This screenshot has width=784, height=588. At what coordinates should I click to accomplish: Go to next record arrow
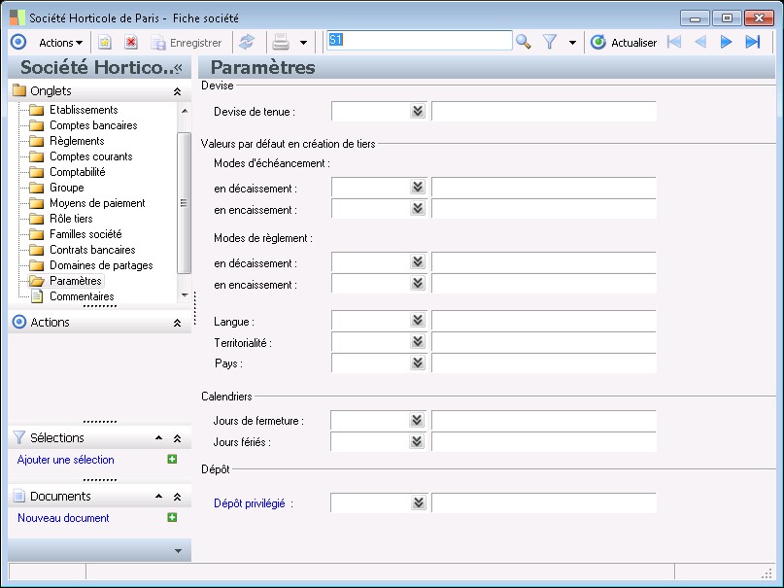tap(727, 42)
